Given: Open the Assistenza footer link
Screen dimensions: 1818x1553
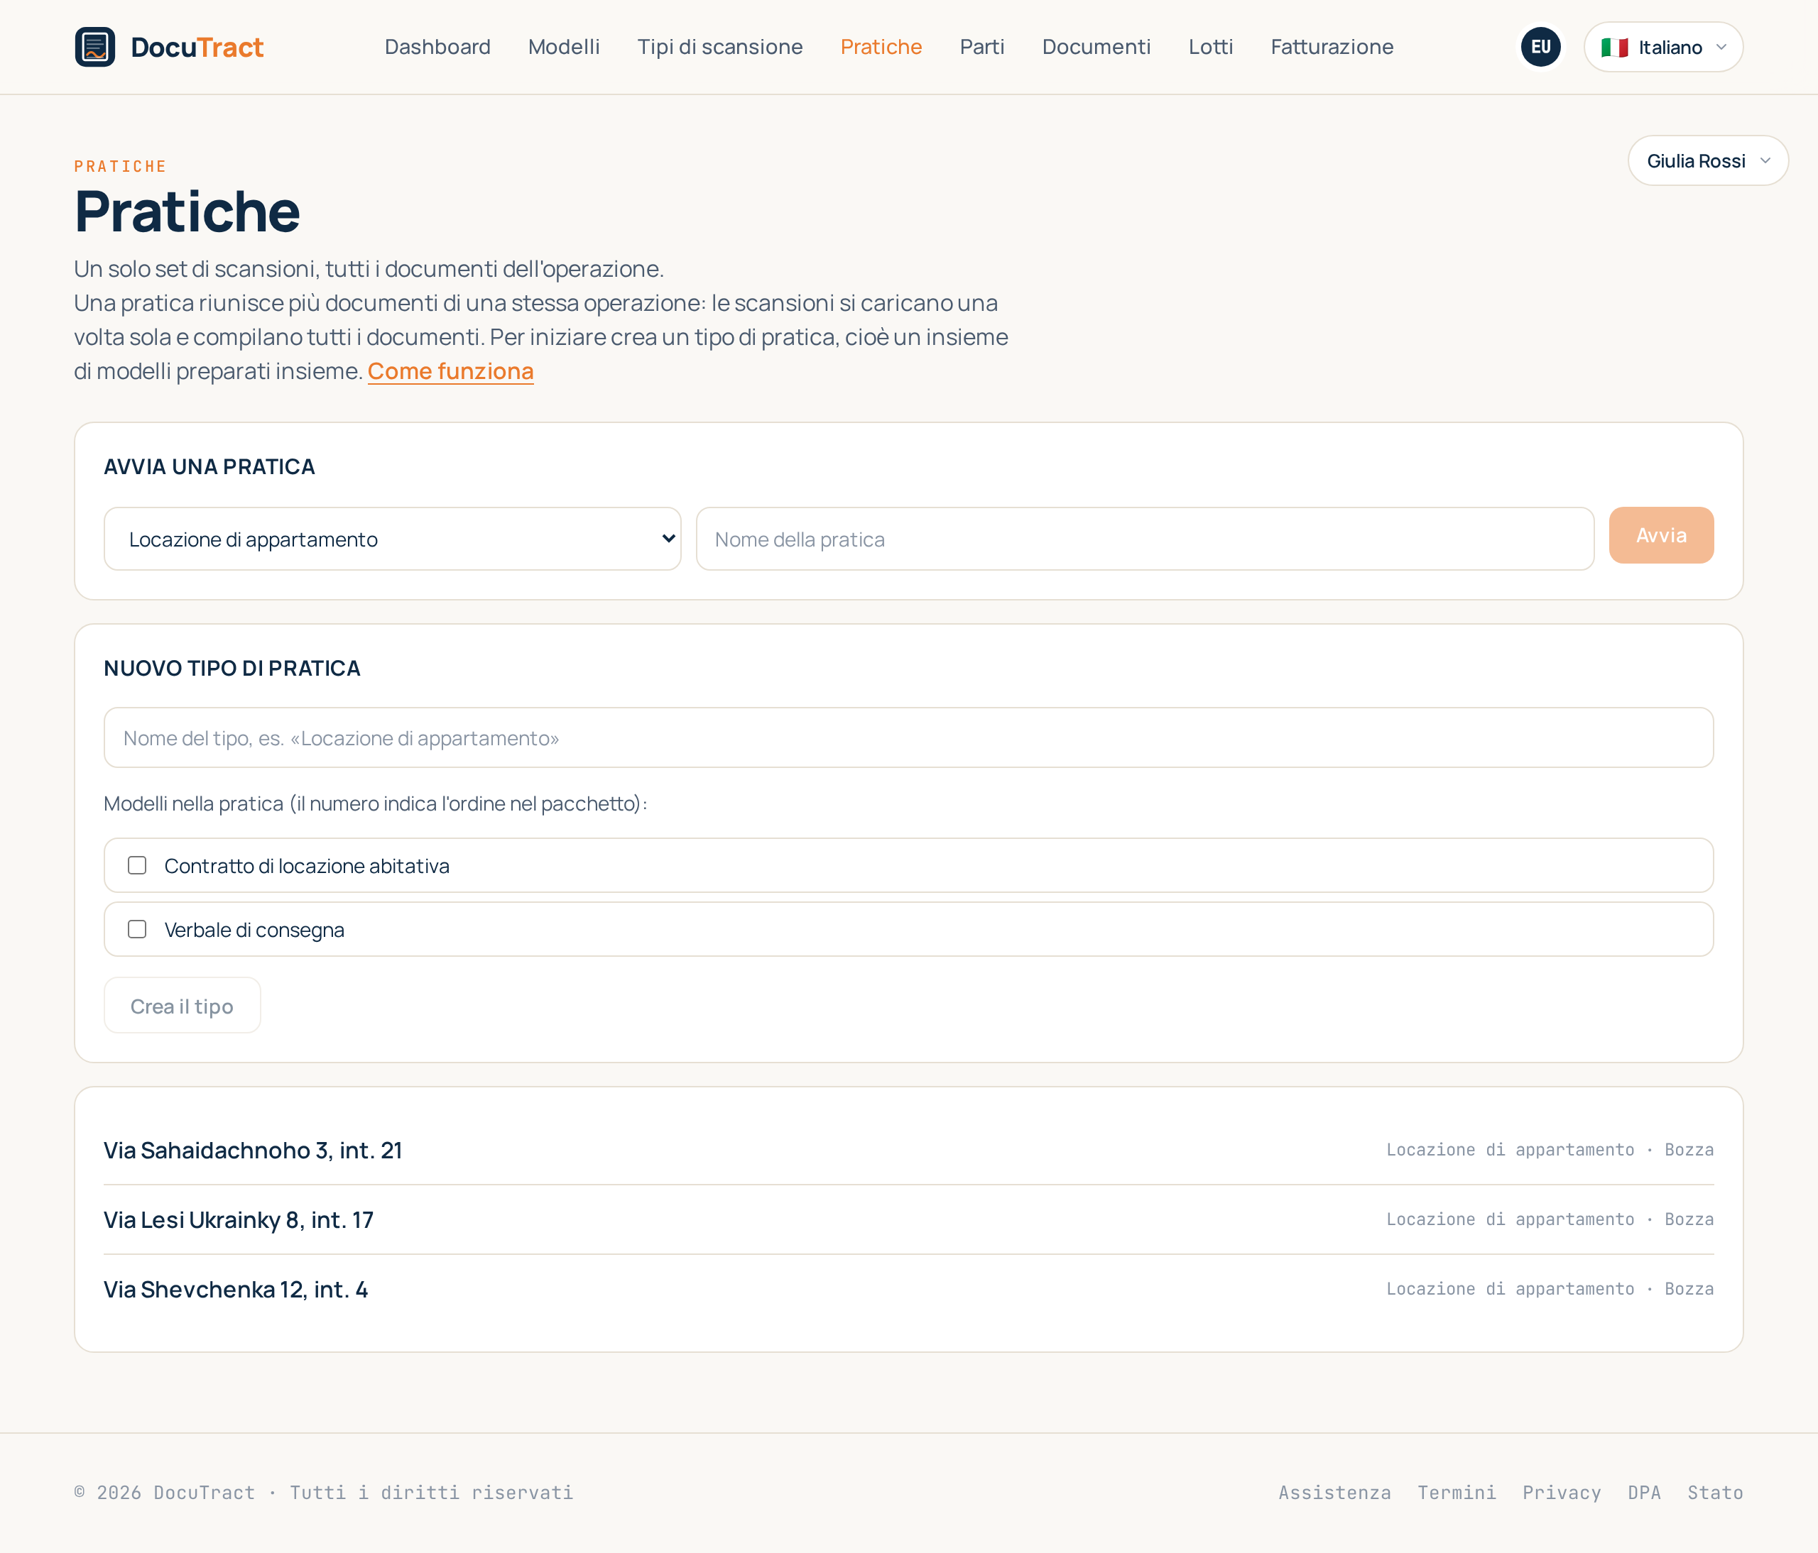Looking at the screenshot, I should coord(1334,1493).
